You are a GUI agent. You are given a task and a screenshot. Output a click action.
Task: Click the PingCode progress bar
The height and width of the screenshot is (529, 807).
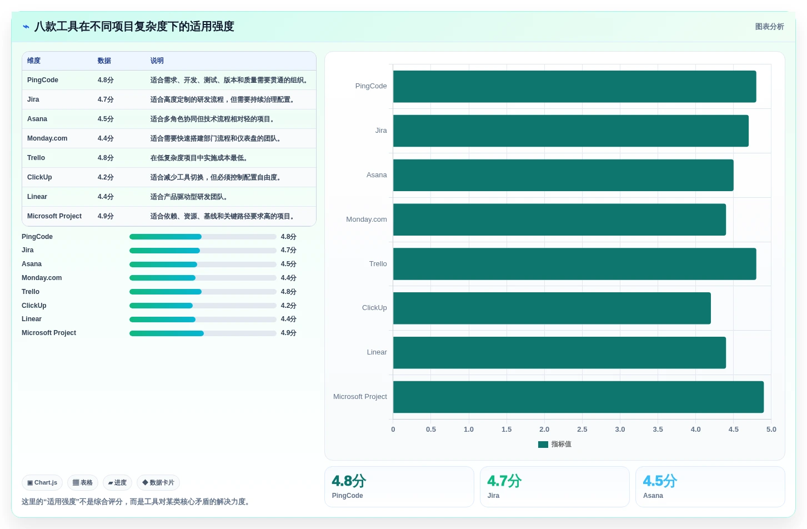203,237
